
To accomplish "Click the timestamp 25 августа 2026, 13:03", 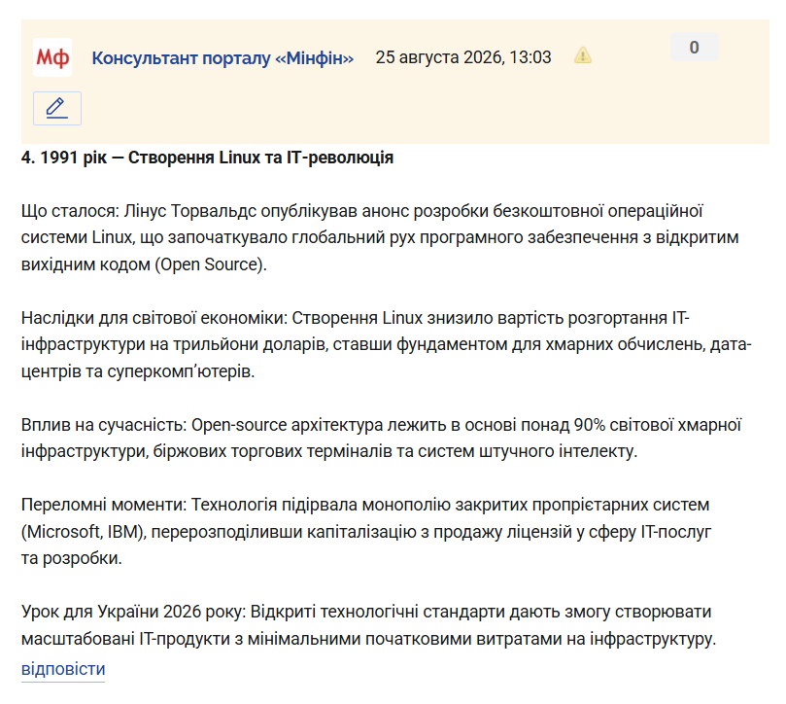I will tap(463, 57).
